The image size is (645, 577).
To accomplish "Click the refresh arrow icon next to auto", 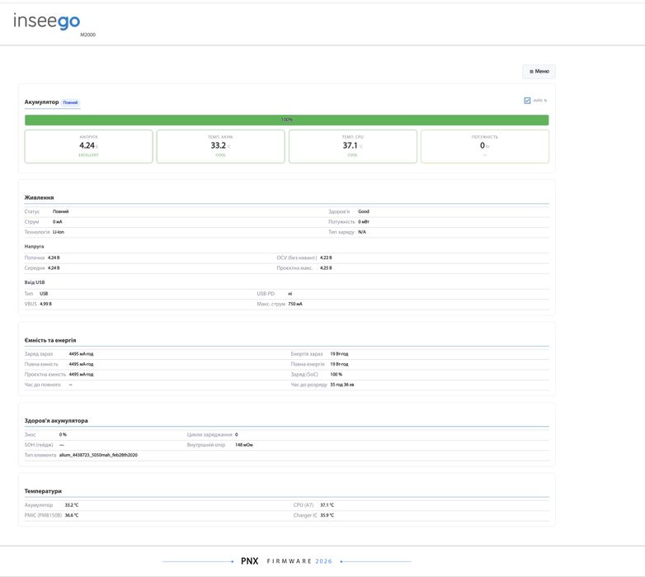I will coord(545,101).
